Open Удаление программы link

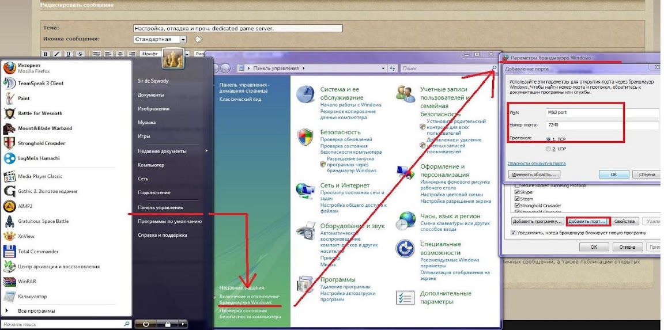pos(345,286)
